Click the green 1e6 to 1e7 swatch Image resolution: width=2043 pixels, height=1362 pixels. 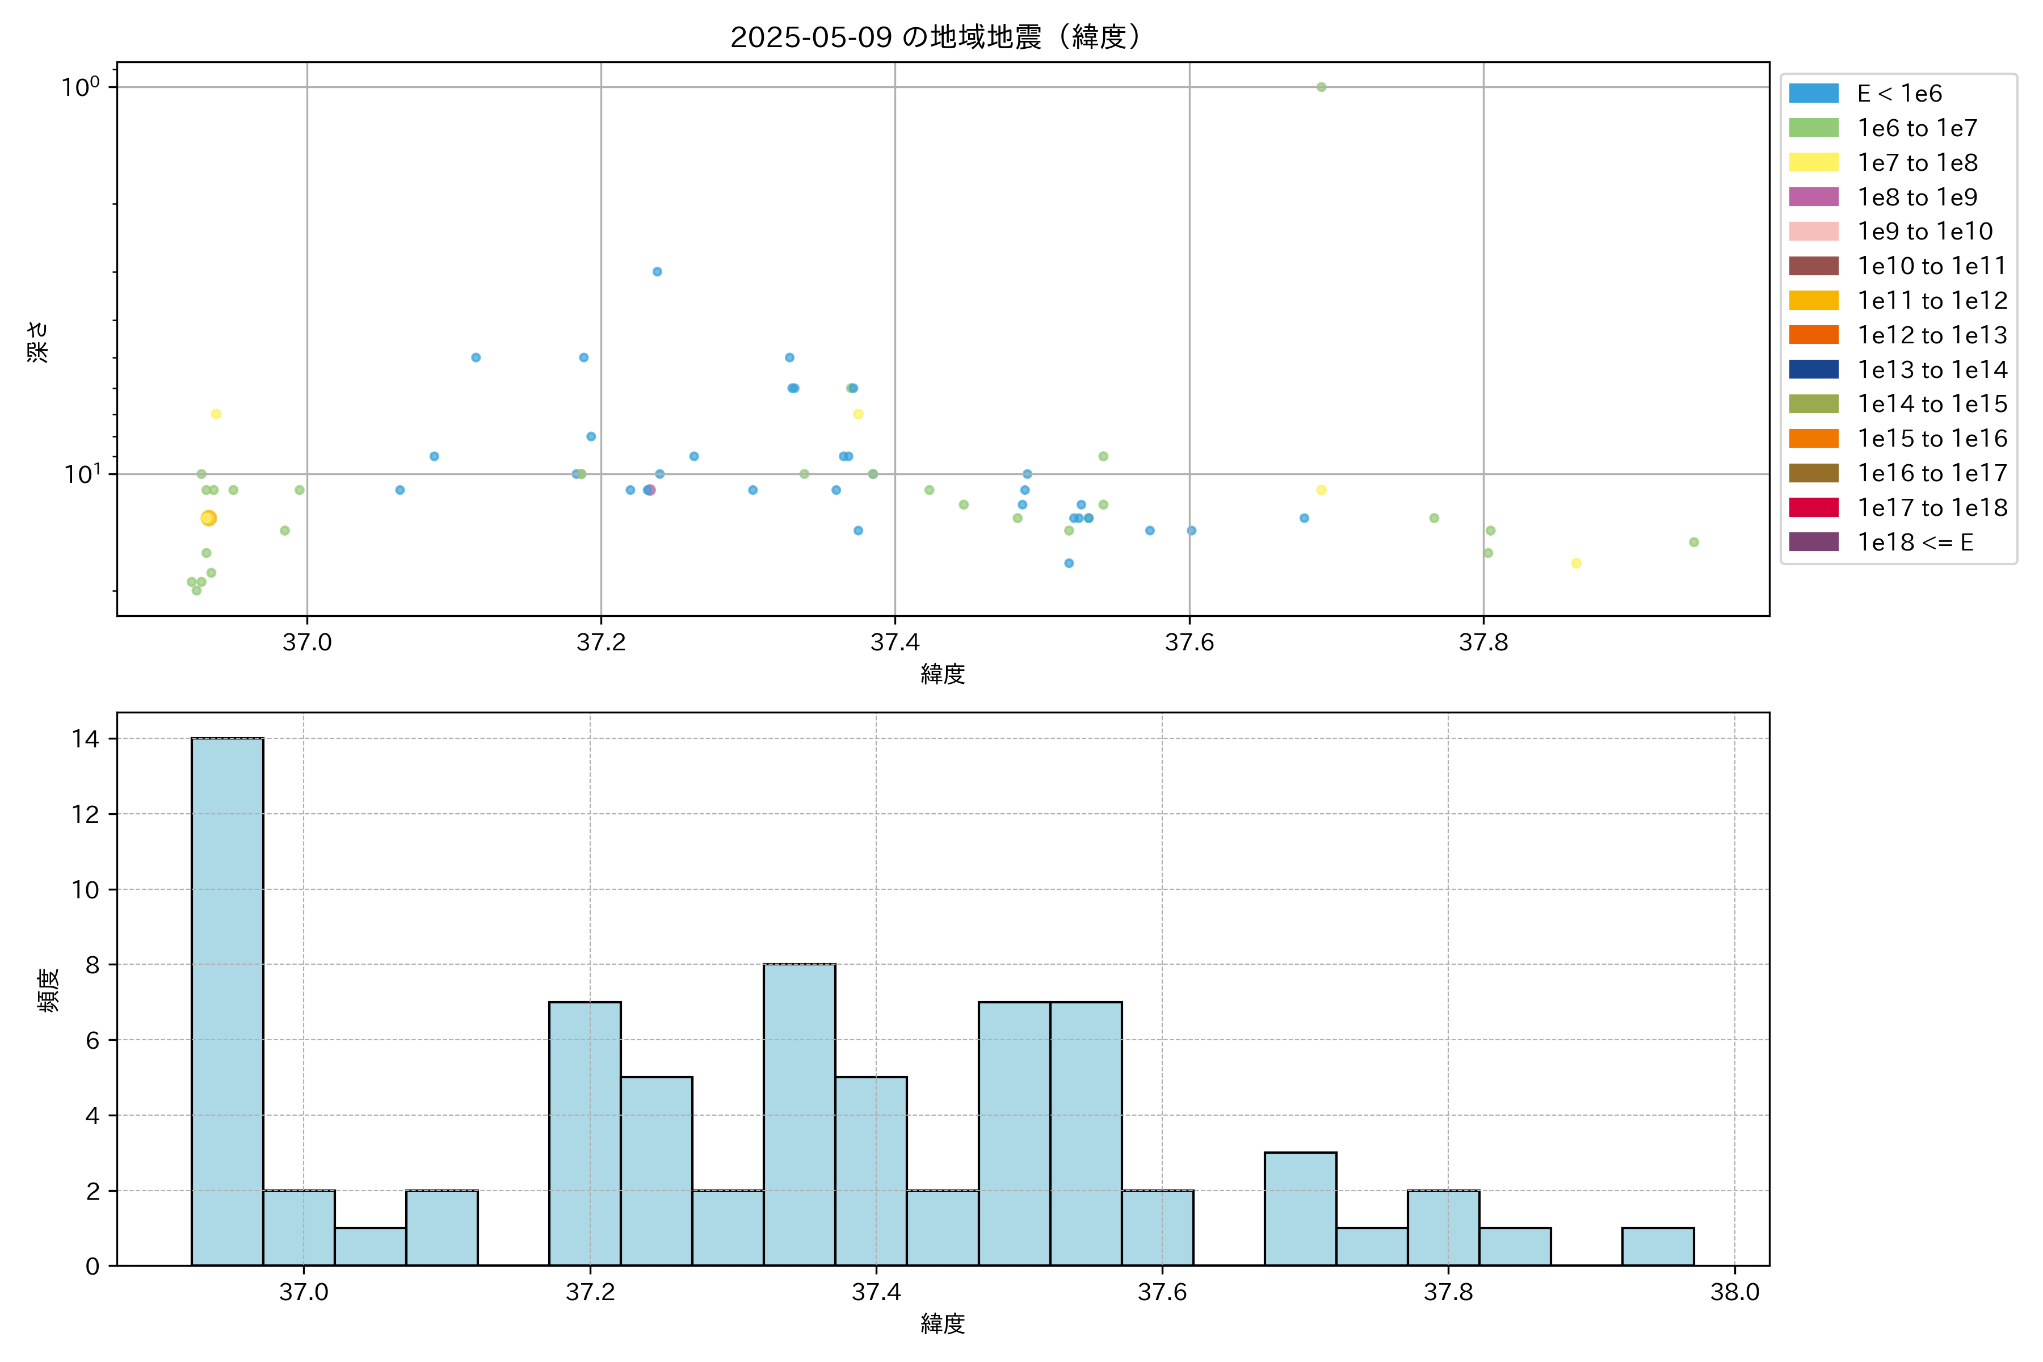click(1814, 129)
